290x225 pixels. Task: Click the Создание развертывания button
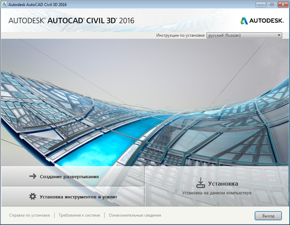coord(73,176)
